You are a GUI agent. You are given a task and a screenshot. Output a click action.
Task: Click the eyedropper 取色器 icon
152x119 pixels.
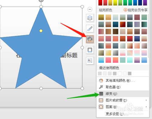click(x=101, y=87)
